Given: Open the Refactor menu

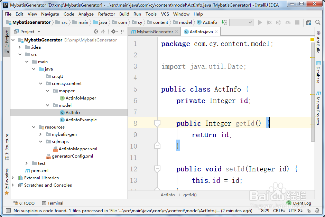Looking at the screenshot, I should pyautogui.click(x=106, y=14).
